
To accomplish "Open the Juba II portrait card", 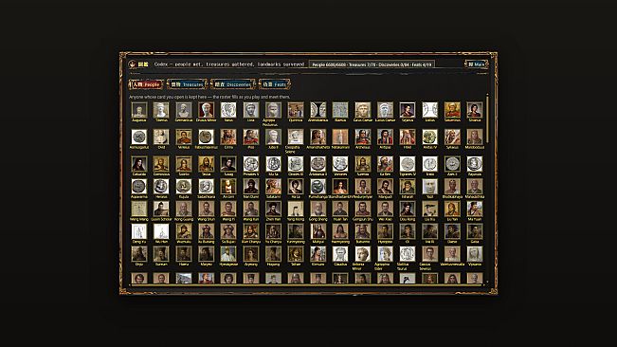I will (x=273, y=137).
